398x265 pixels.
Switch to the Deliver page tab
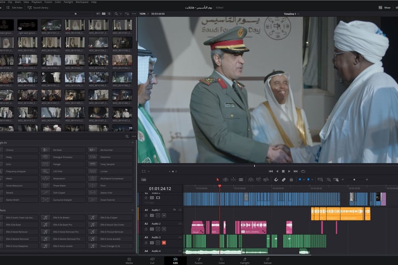click(267, 261)
